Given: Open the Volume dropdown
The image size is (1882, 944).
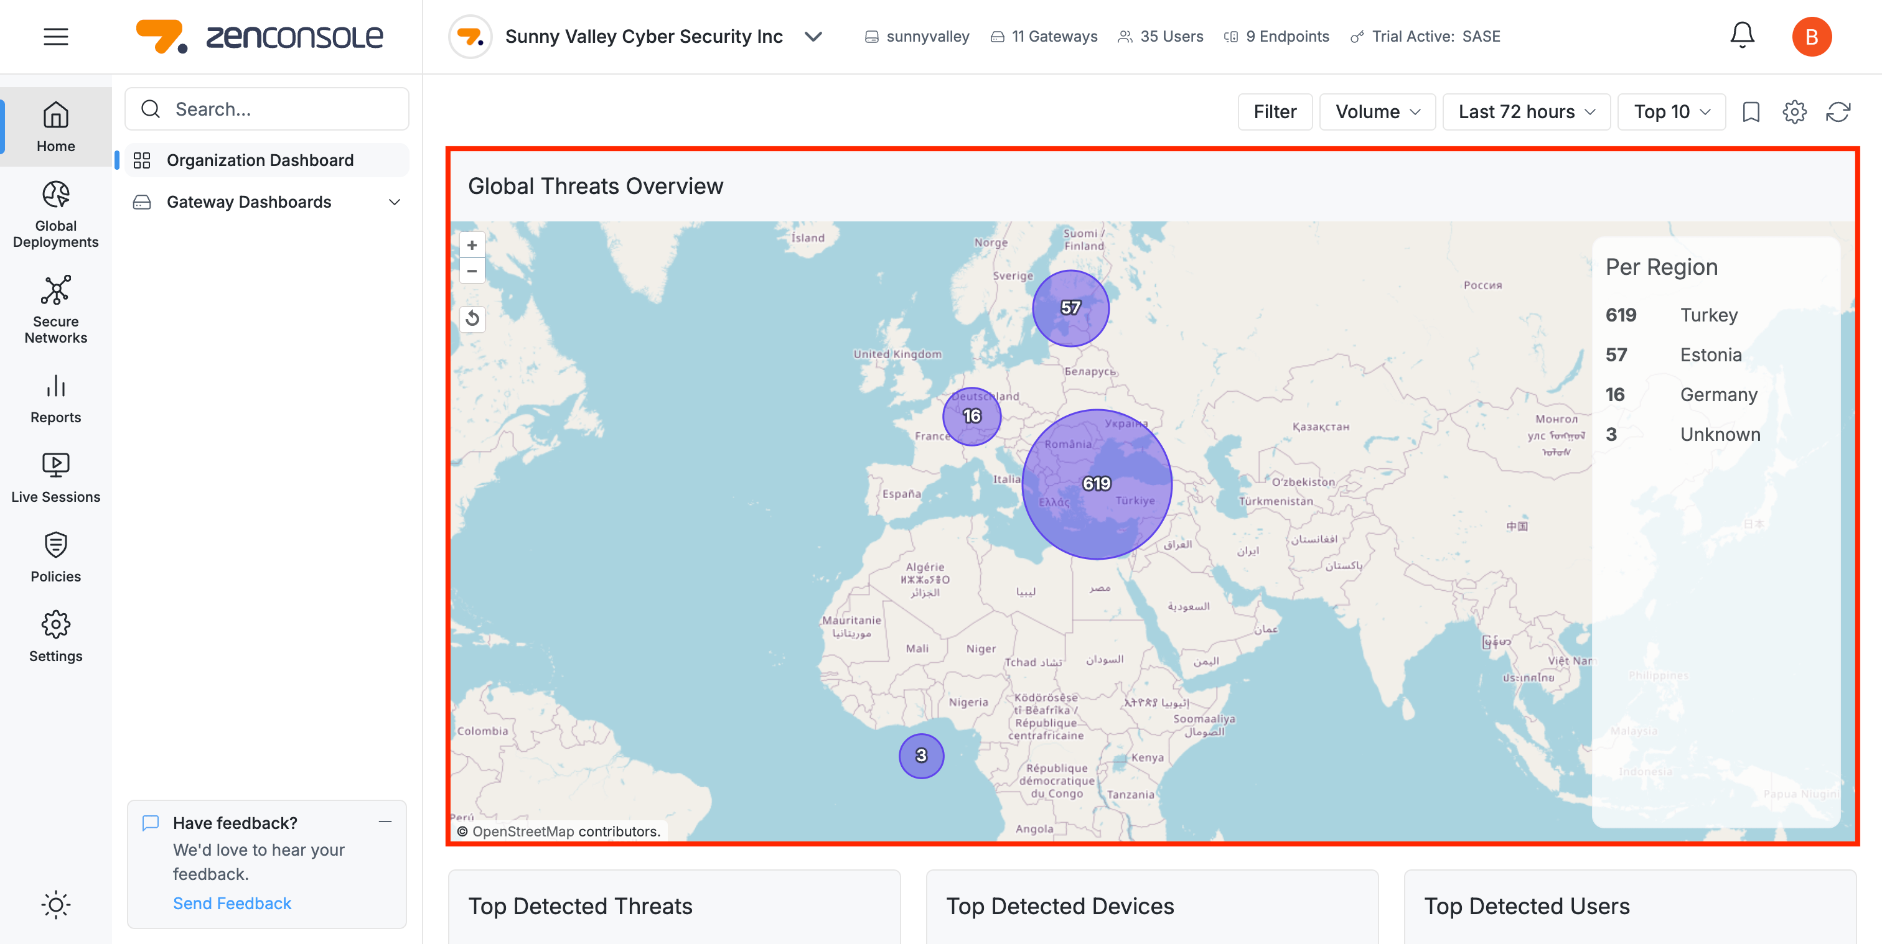Looking at the screenshot, I should coord(1377,112).
